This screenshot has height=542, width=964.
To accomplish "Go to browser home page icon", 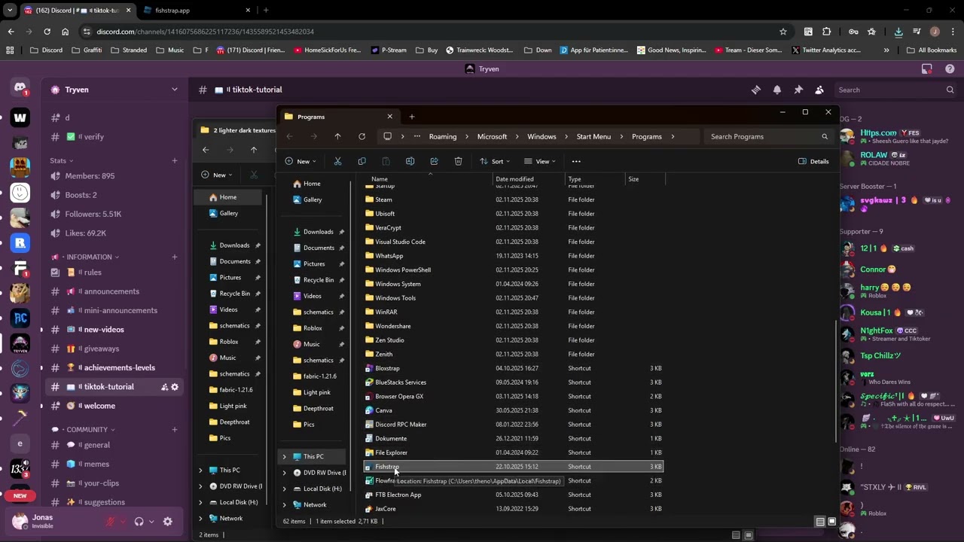I will 66,32.
